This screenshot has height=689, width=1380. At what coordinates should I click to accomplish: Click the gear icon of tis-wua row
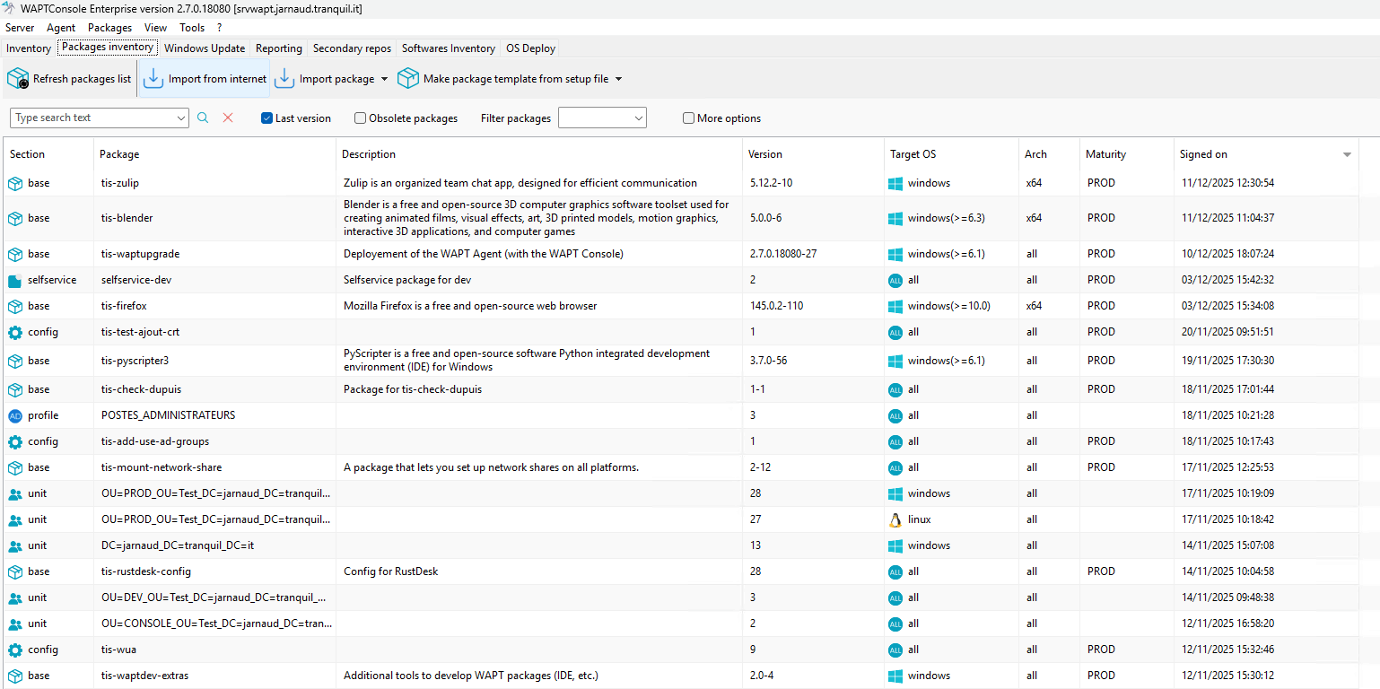[15, 650]
